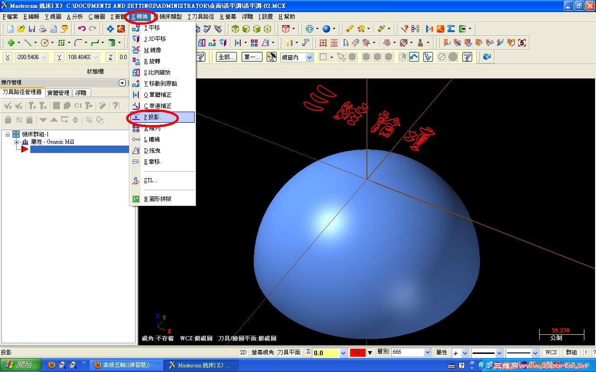Select the Create Line tool icon
Image resolution: width=596 pixels, height=372 pixels.
27,43
